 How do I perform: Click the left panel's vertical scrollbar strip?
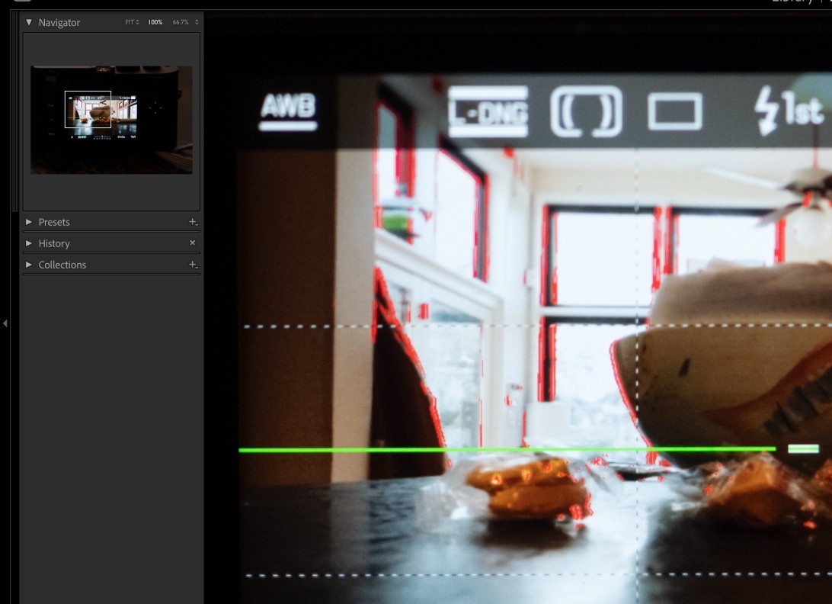(x=14, y=114)
